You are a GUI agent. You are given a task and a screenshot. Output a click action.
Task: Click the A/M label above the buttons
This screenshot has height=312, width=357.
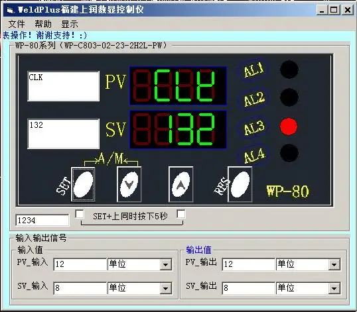tap(111, 158)
